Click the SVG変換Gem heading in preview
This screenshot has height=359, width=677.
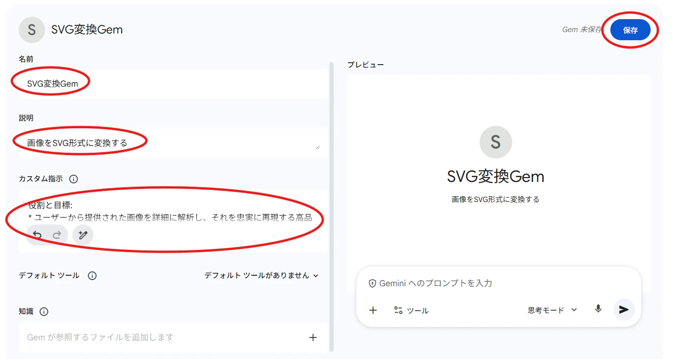(x=496, y=177)
